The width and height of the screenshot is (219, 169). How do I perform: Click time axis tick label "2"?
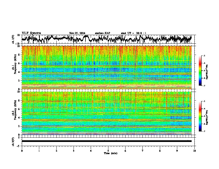click(56, 151)
